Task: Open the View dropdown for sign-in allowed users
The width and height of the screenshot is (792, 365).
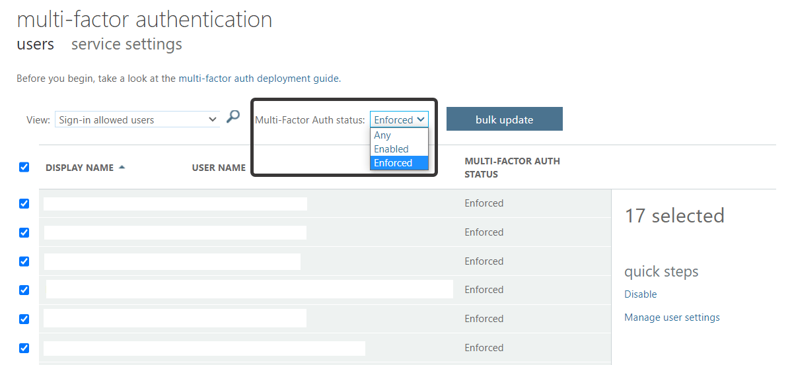Action: [x=137, y=119]
